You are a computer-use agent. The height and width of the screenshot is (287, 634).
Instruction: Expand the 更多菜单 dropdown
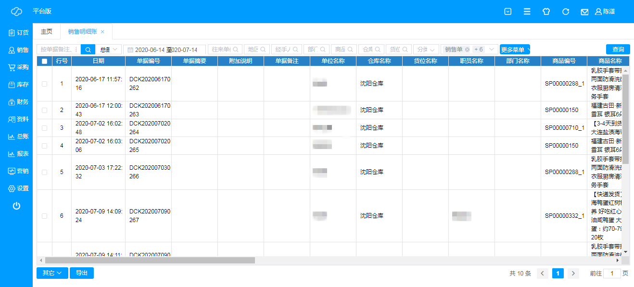click(515, 50)
